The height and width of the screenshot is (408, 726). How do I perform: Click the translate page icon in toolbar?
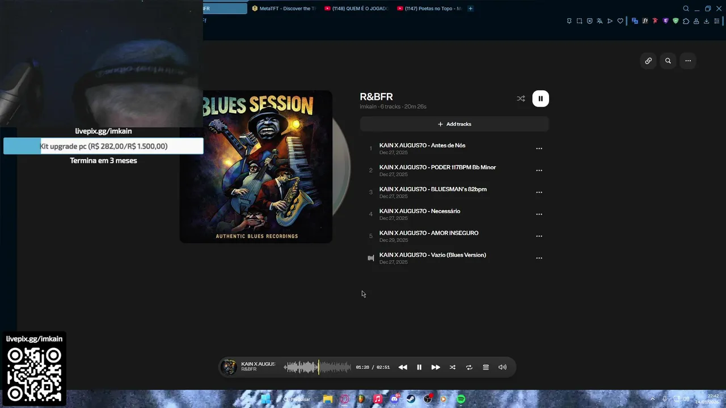(x=600, y=21)
